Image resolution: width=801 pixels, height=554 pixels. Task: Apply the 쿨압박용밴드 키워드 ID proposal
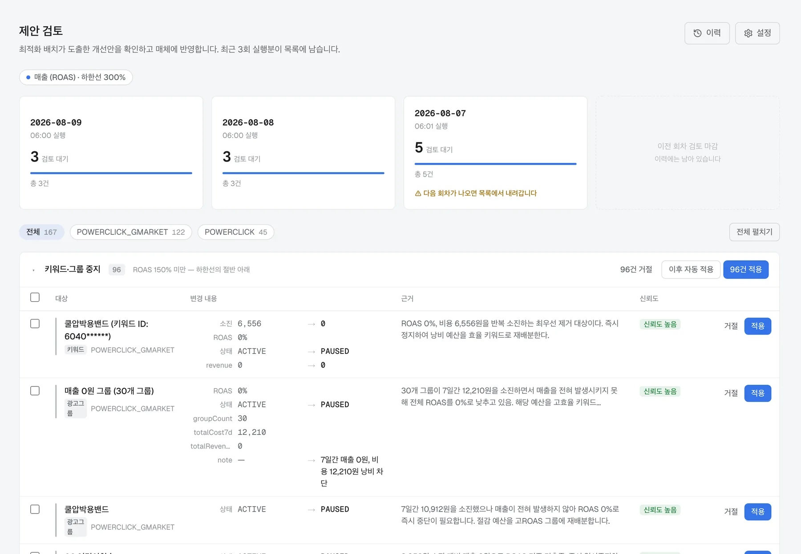[757, 326]
